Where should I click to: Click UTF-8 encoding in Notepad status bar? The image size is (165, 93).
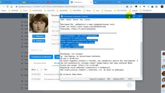coord(130,79)
